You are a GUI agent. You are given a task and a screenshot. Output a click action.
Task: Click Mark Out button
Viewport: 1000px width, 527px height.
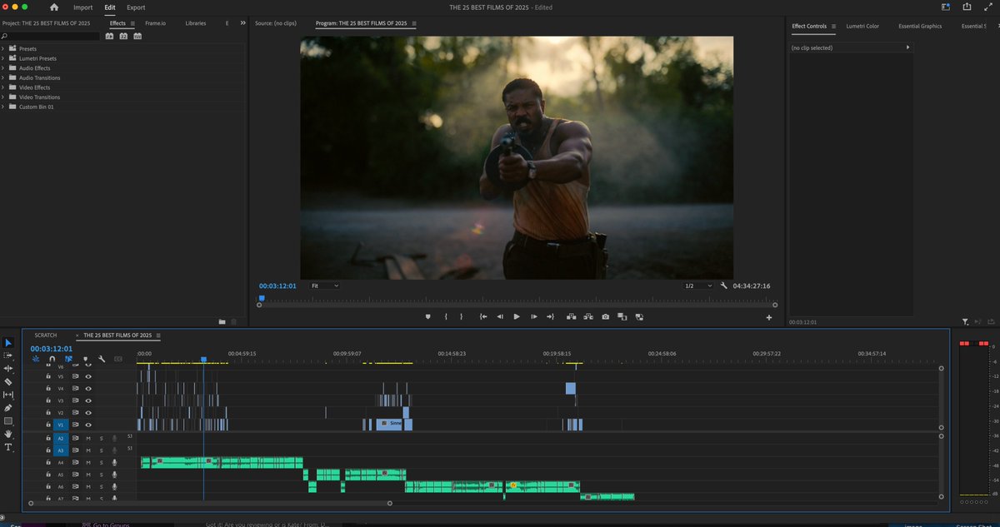pos(461,316)
